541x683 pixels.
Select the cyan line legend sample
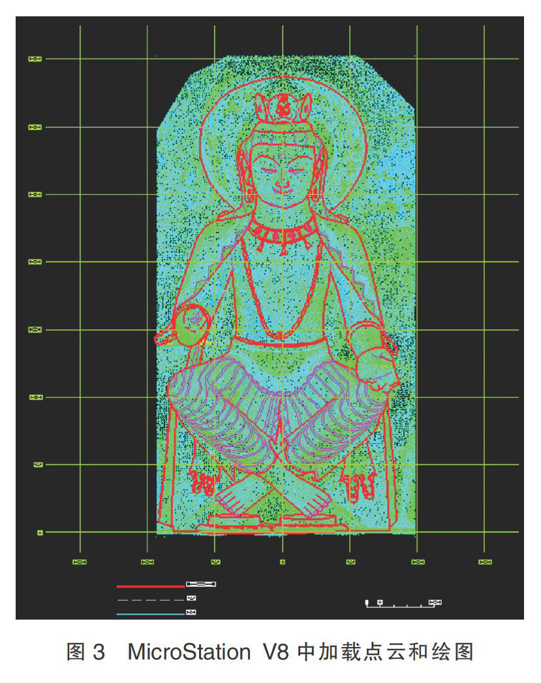point(151,614)
